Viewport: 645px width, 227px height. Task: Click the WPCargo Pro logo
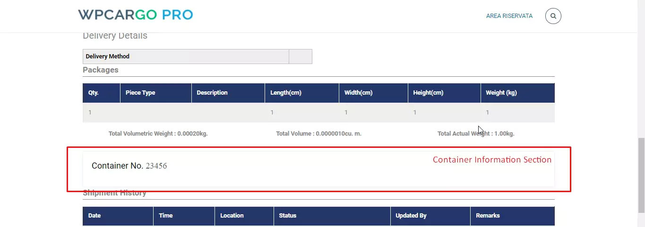pyautogui.click(x=135, y=15)
